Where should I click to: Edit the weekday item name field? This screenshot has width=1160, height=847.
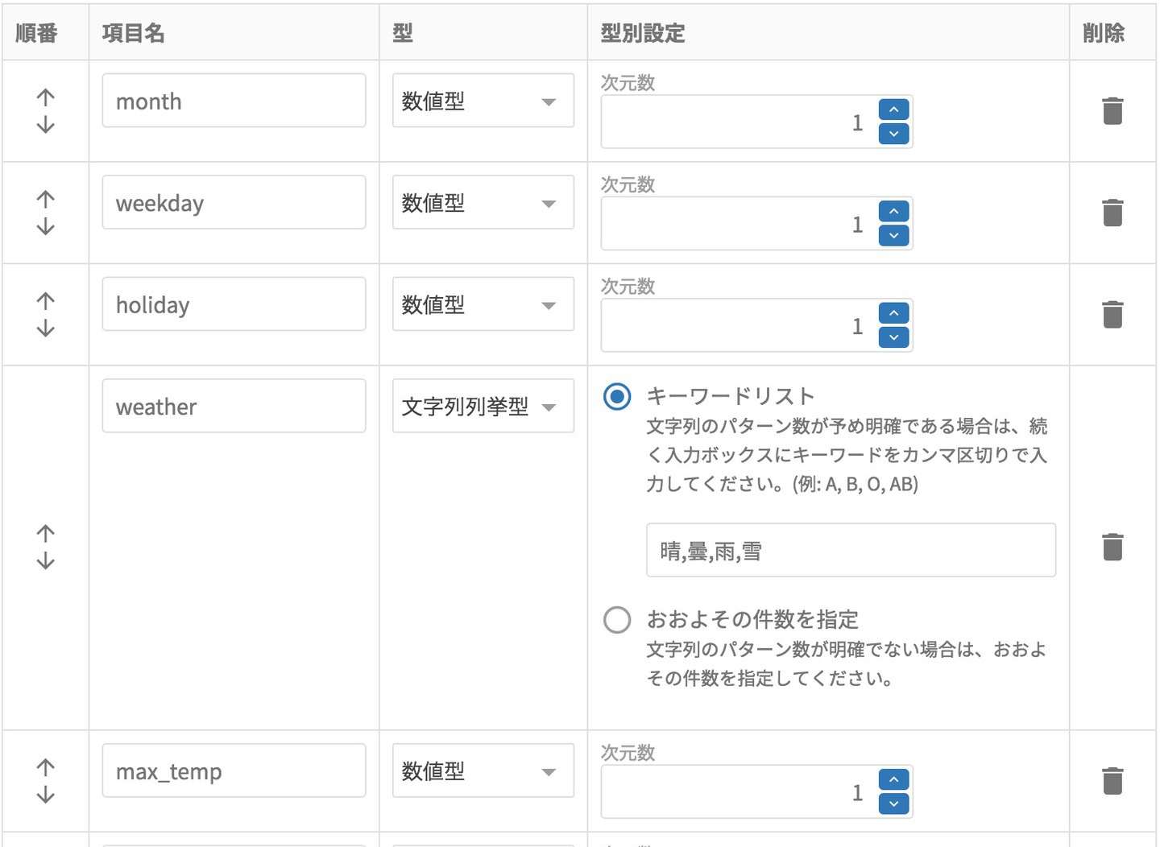click(234, 202)
